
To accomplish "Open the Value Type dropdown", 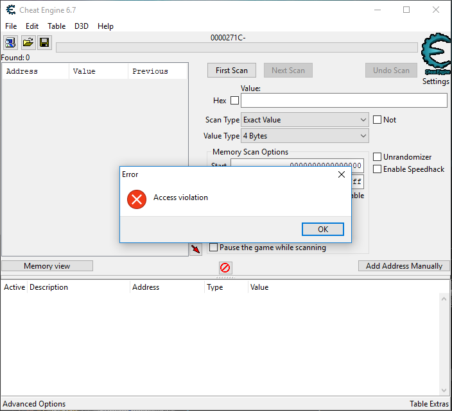I will pyautogui.click(x=305, y=136).
